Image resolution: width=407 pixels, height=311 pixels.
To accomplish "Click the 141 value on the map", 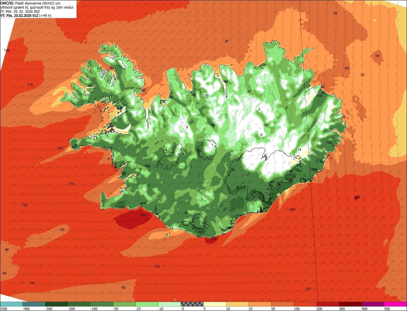I will [x=32, y=283].
